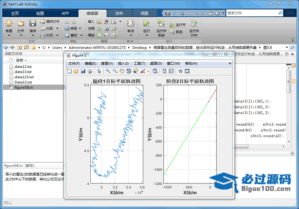Open the brush color dropdown arrow
Screen dimensions: 299x209
148,71
